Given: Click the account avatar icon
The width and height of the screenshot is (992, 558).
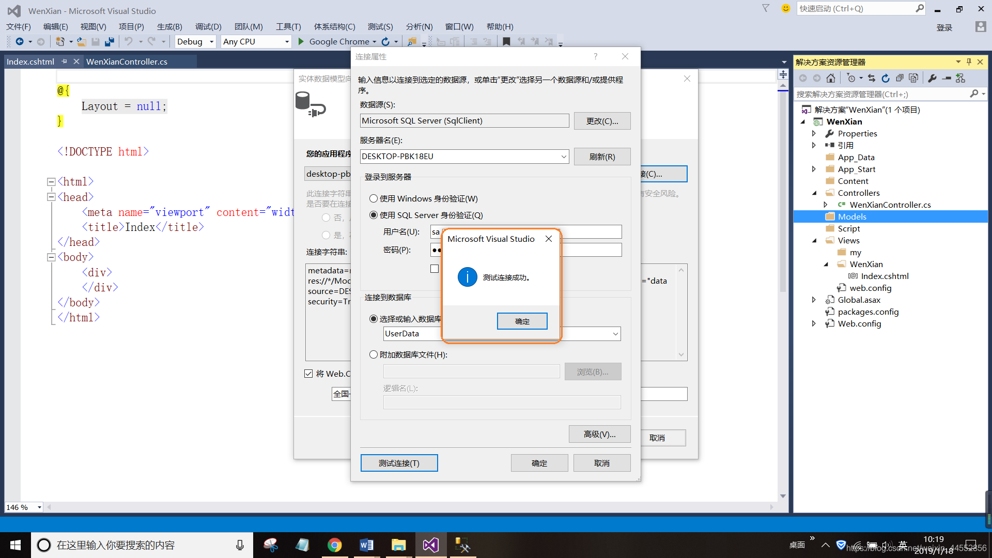Looking at the screenshot, I should [981, 27].
